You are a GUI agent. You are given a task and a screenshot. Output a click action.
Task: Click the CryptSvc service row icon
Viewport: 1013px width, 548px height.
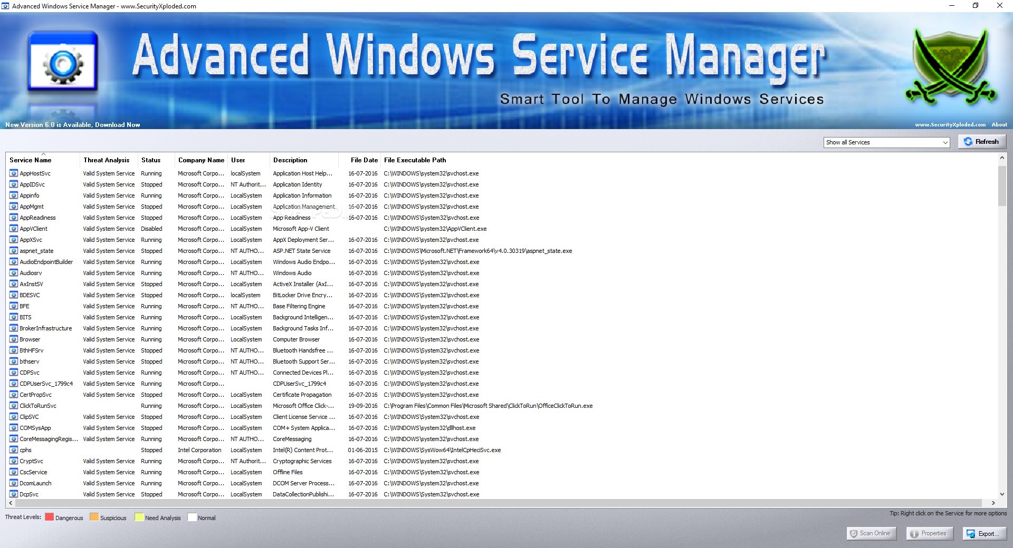pos(14,461)
